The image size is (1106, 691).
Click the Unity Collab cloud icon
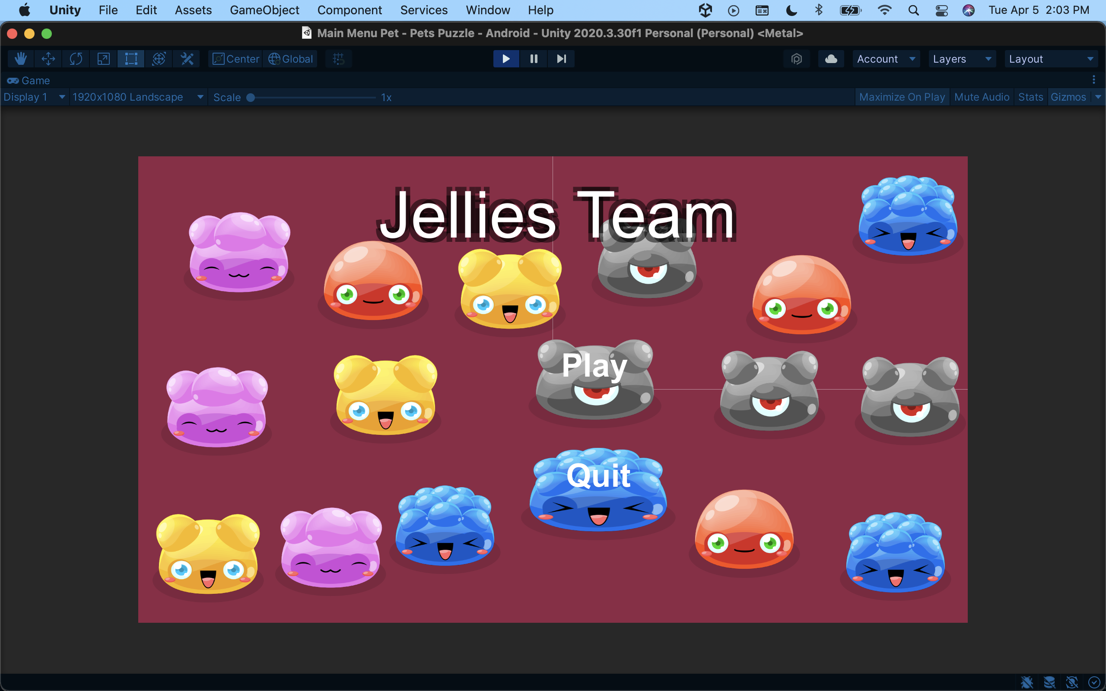coord(831,59)
